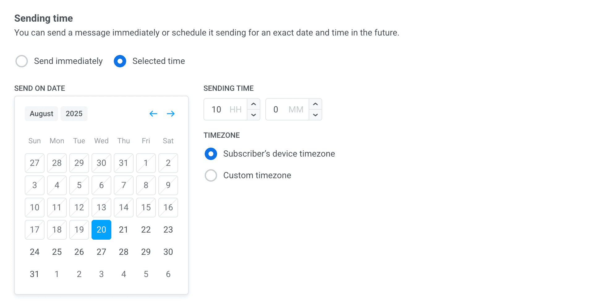
Task: Pick August 29 as send date
Action: tap(146, 252)
